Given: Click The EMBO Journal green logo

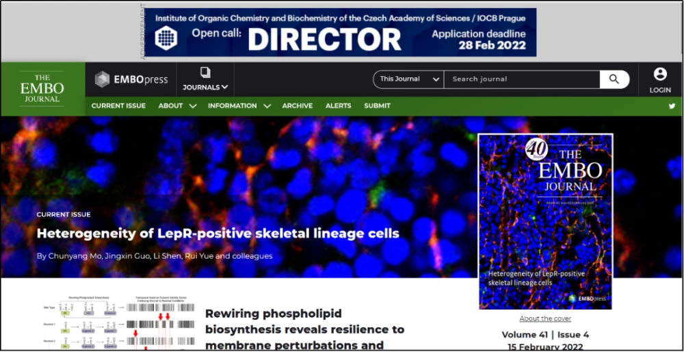Looking at the screenshot, I should coord(42,89).
